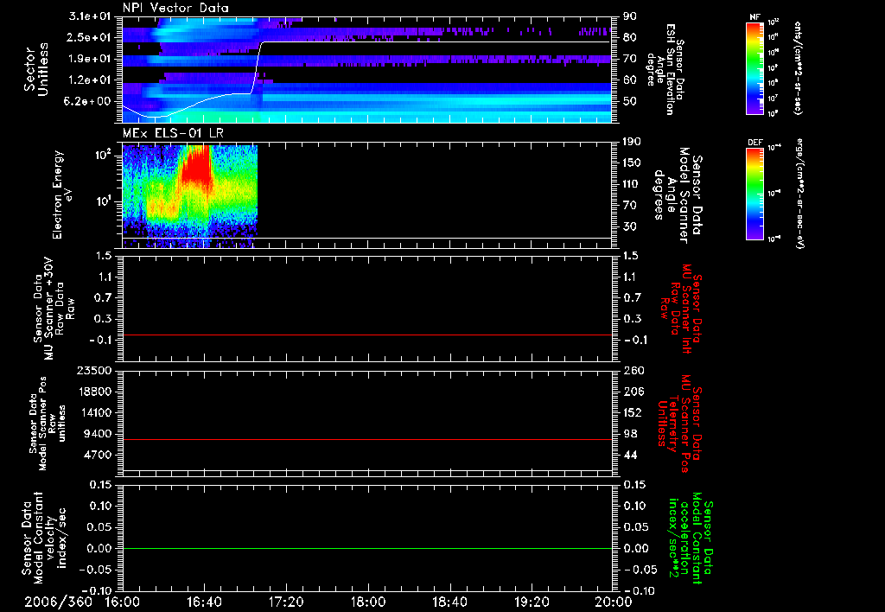This screenshot has width=885, height=612.
Task: Click the 9400 scanner position tick label
Action: click(98, 434)
